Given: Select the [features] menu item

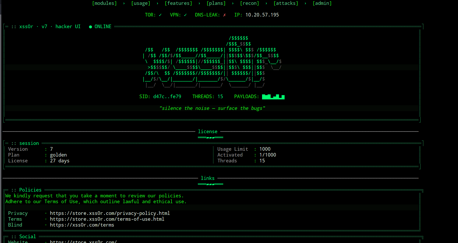Looking at the screenshot, I should tap(178, 3).
